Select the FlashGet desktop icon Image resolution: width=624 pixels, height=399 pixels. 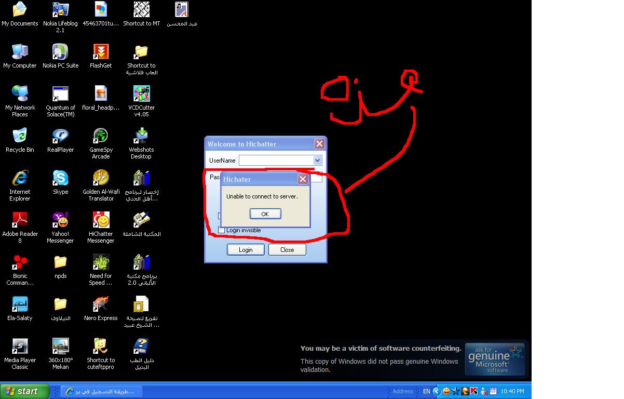pyautogui.click(x=101, y=52)
